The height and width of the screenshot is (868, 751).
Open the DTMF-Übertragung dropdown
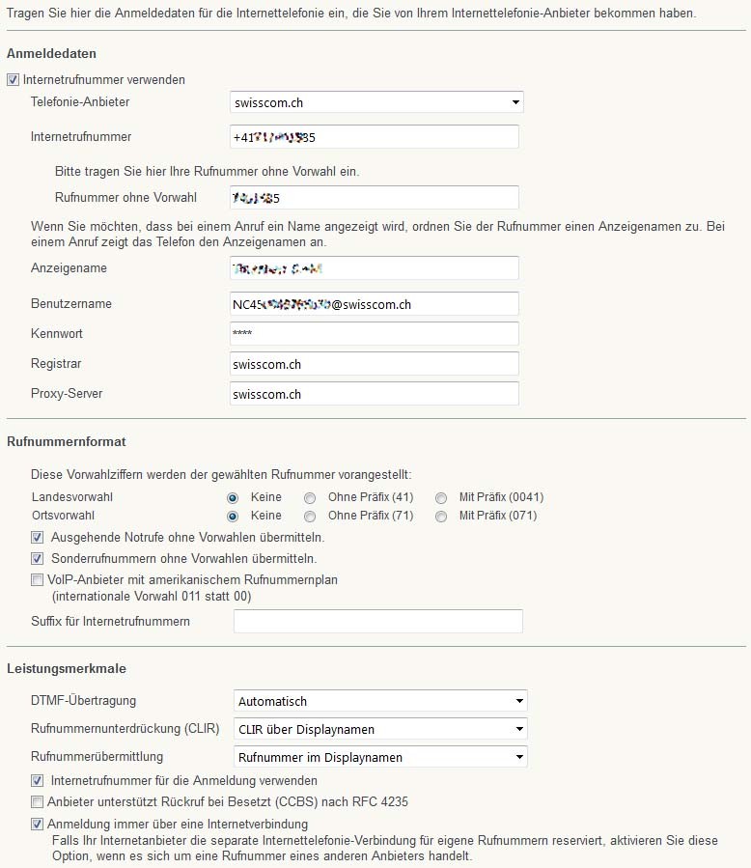[379, 700]
